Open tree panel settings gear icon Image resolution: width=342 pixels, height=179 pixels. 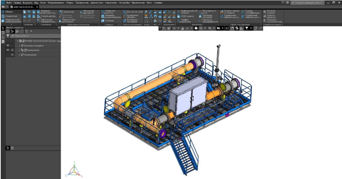point(59,28)
